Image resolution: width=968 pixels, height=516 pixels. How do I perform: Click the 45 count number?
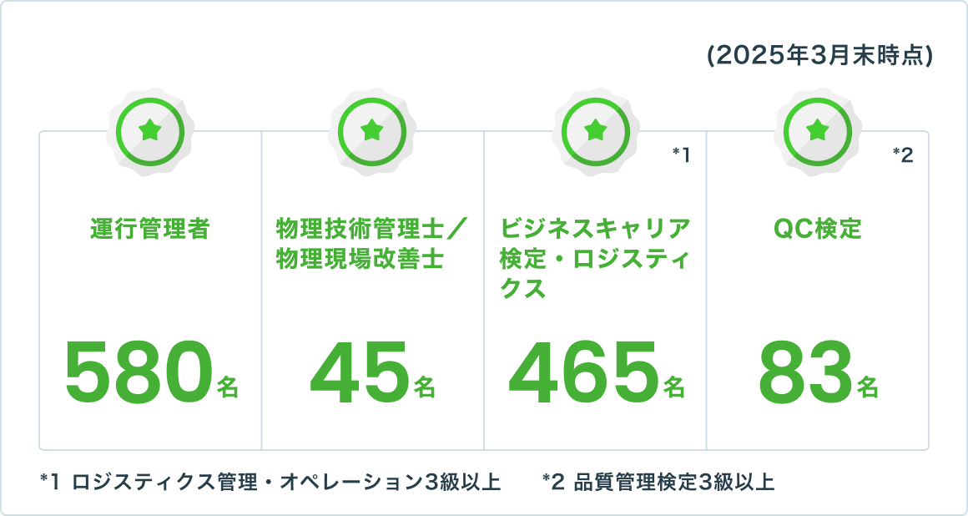(359, 370)
